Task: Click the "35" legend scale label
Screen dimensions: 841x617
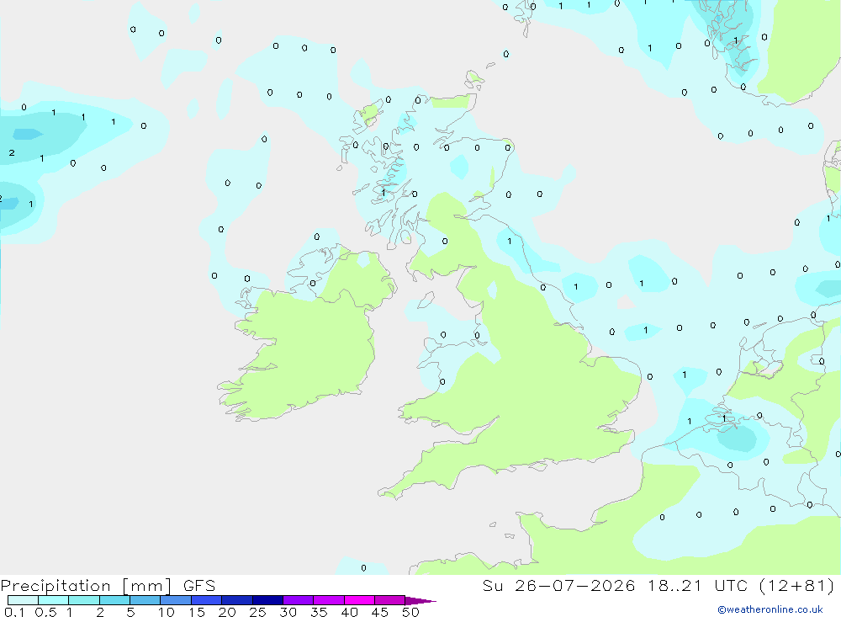Action: [319, 612]
